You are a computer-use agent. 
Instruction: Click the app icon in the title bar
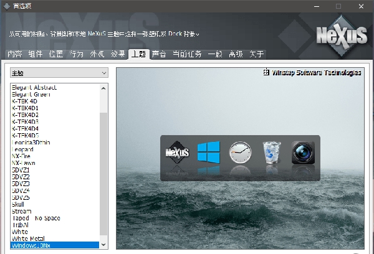click(x=7, y=6)
